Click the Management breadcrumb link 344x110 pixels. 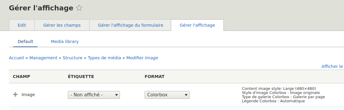[x=43, y=58]
